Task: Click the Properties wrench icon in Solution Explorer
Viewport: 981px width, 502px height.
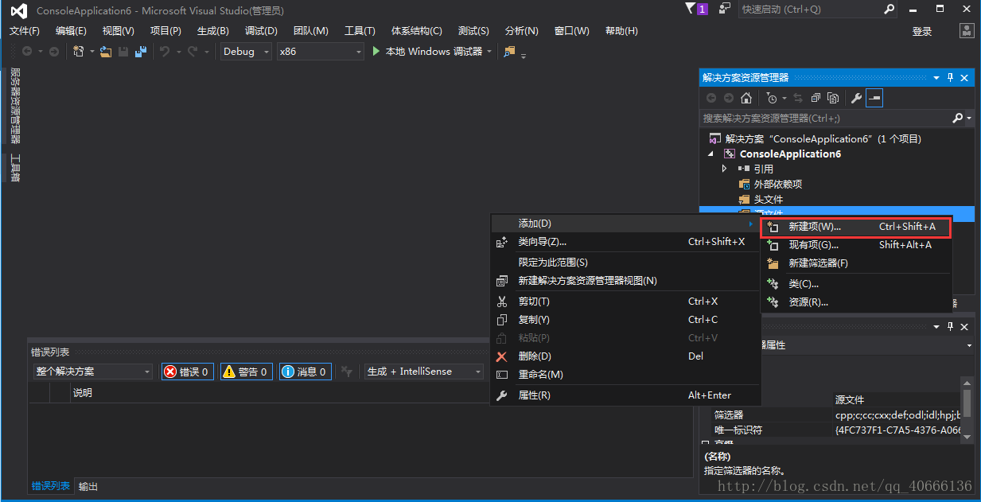Action: [x=857, y=98]
